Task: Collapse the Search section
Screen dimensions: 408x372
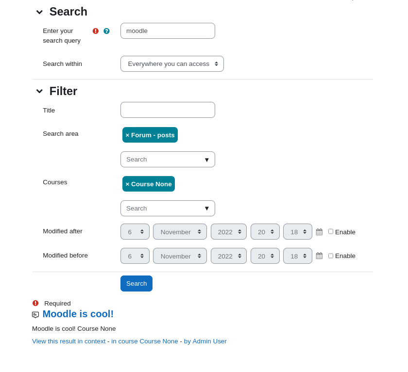Action: [x=39, y=12]
